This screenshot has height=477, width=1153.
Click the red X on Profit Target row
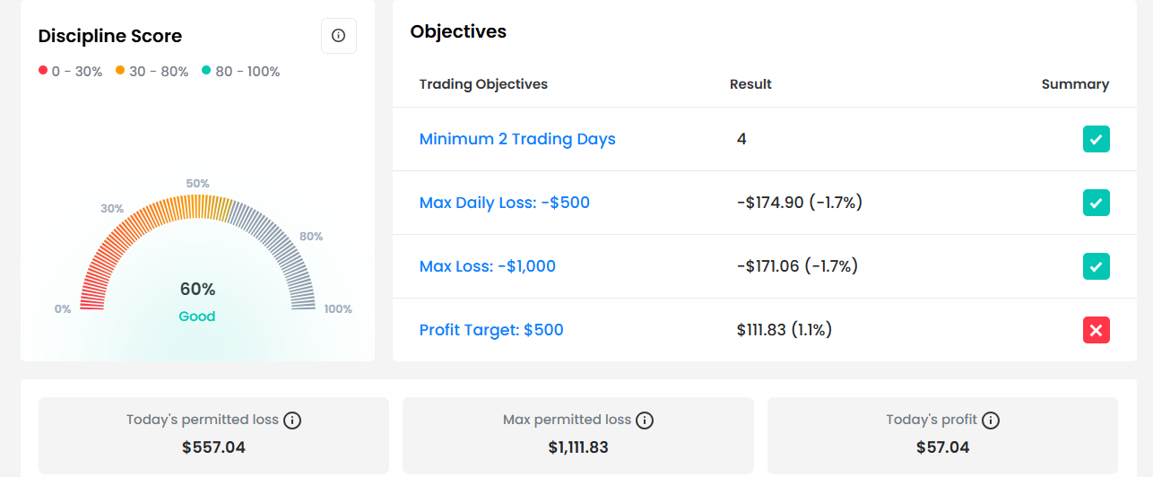click(1096, 330)
